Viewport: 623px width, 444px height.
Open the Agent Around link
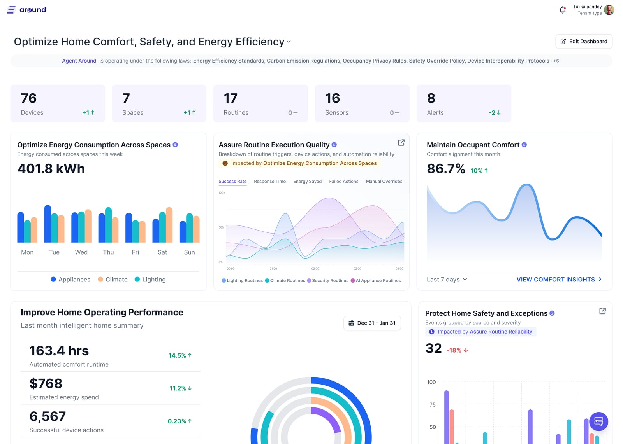tap(79, 61)
